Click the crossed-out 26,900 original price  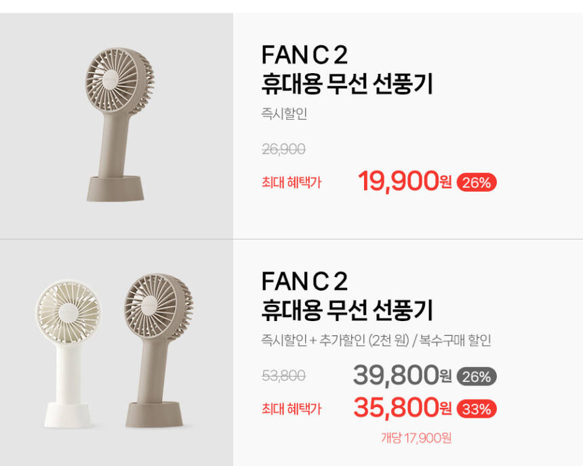click(x=283, y=150)
